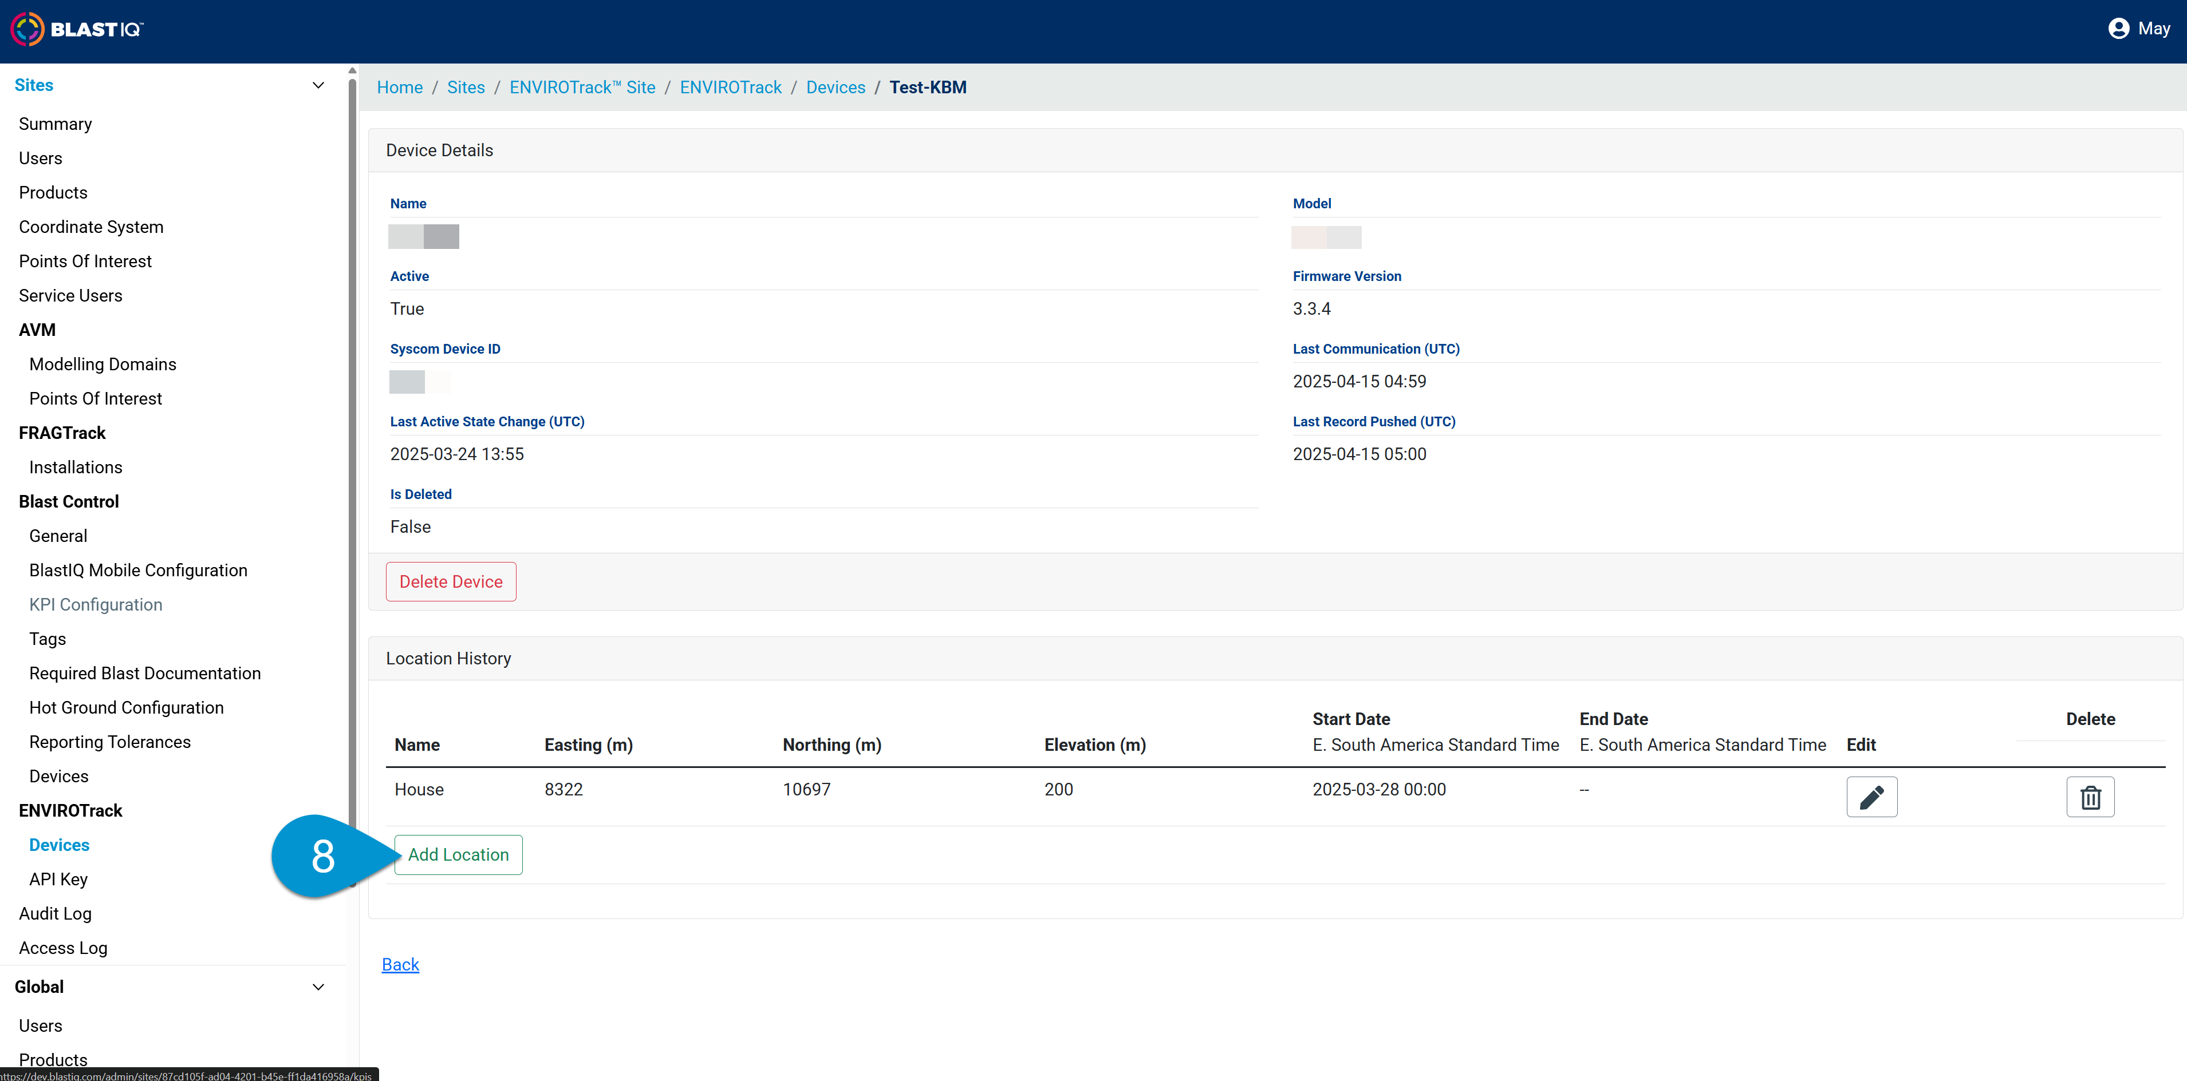Edit the House location with pencil icon
This screenshot has height=1081, width=2187.
pyautogui.click(x=1871, y=797)
